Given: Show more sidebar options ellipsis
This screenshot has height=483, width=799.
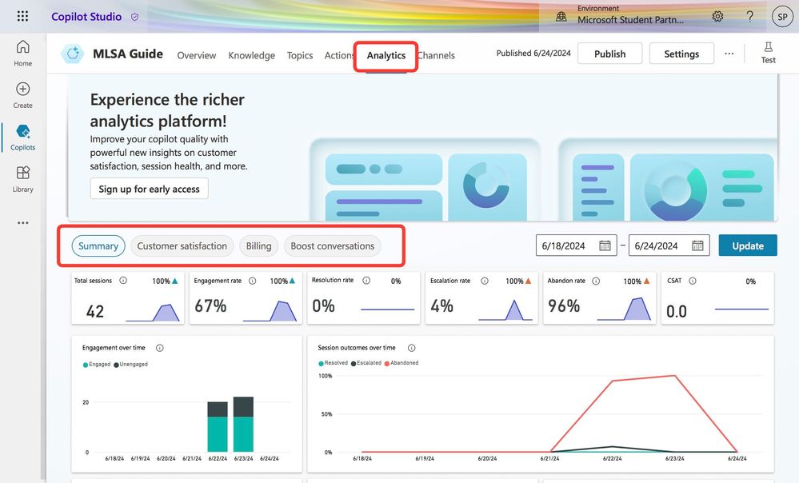Looking at the screenshot, I should (x=22, y=222).
